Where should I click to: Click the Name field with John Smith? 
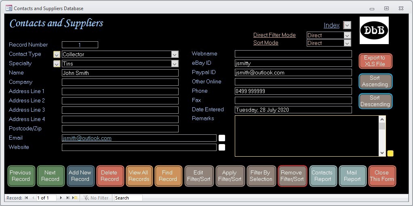pyautogui.click(x=120, y=73)
